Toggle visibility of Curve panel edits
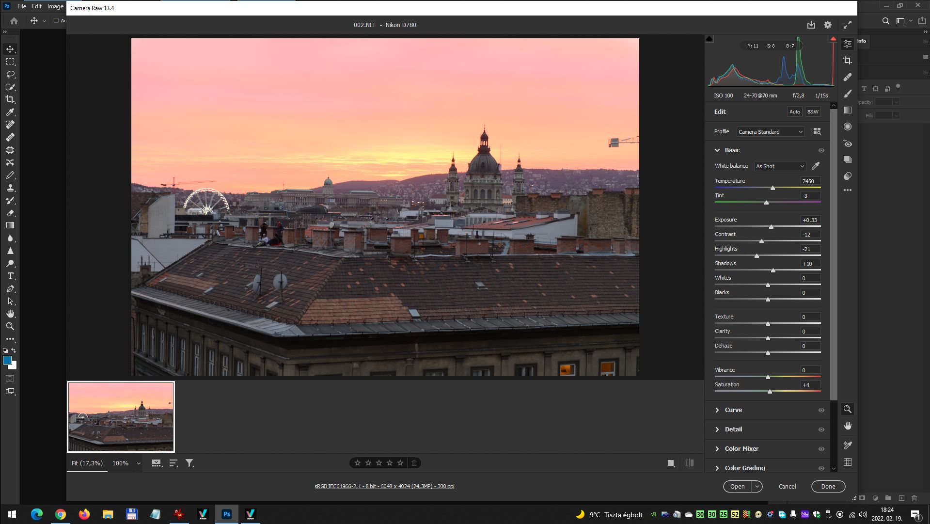 (x=821, y=410)
